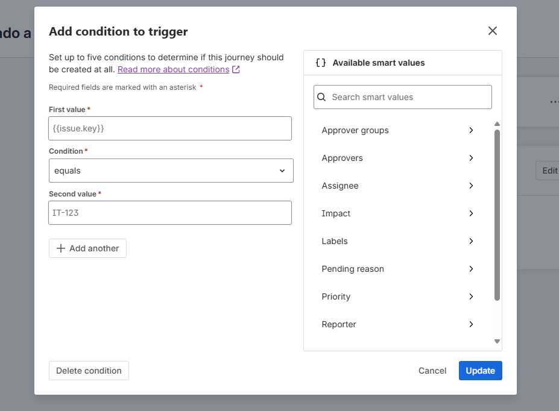Screen dimensions: 559x411
Task: Cancel the condition changes
Action: point(432,371)
